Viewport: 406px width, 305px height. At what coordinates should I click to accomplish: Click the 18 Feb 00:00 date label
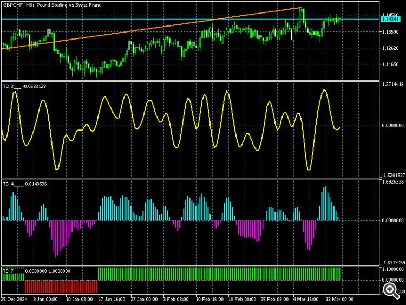point(242,299)
